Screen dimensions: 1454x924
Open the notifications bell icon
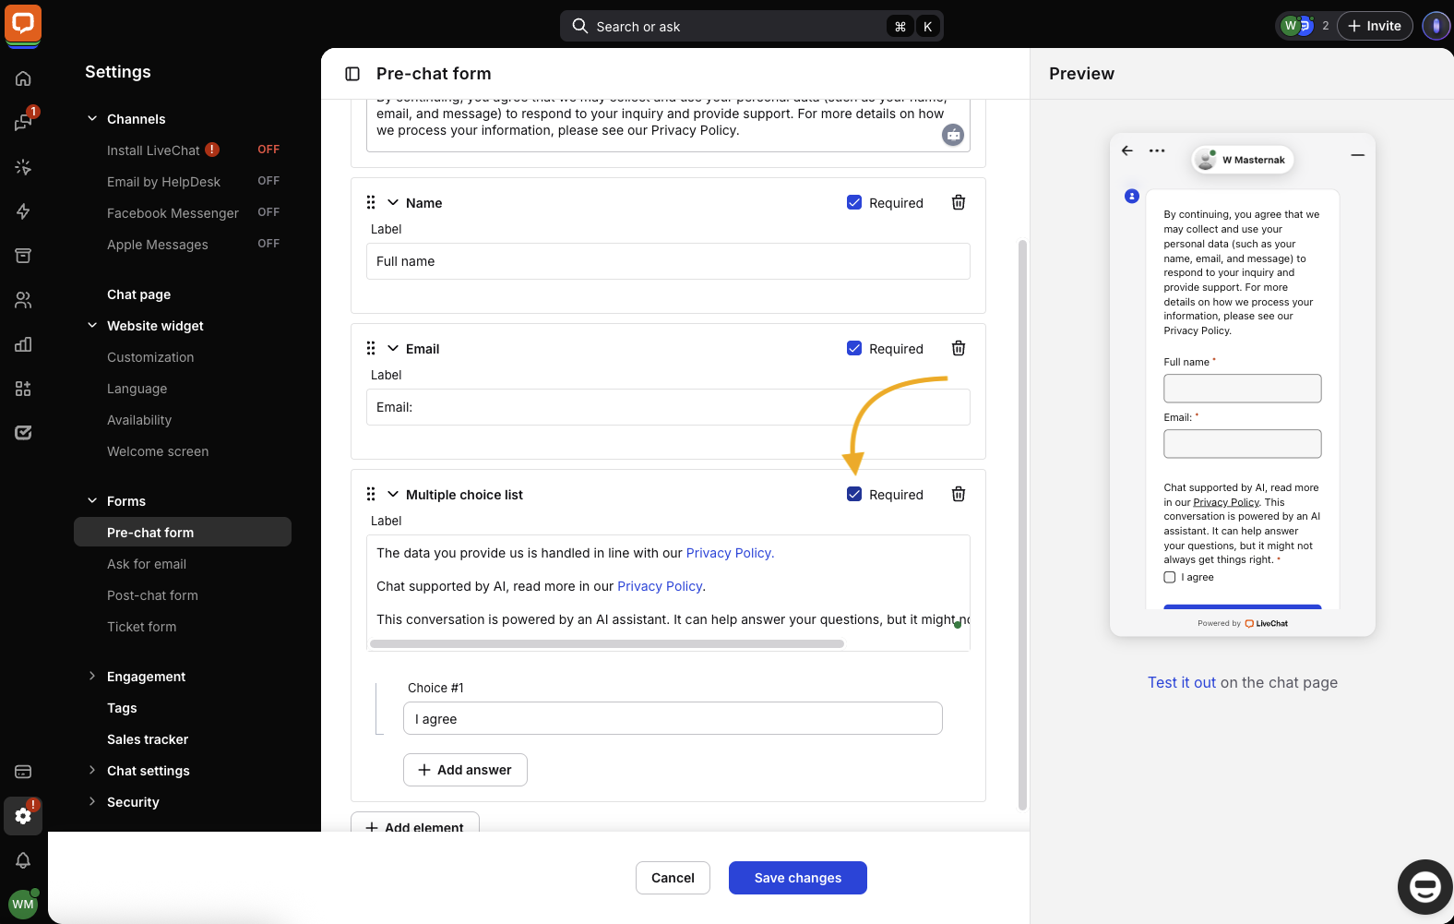(x=23, y=860)
